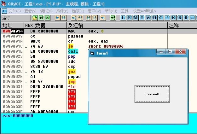Open the Log window with L button
This screenshot has width=197, height=134.
123,18
